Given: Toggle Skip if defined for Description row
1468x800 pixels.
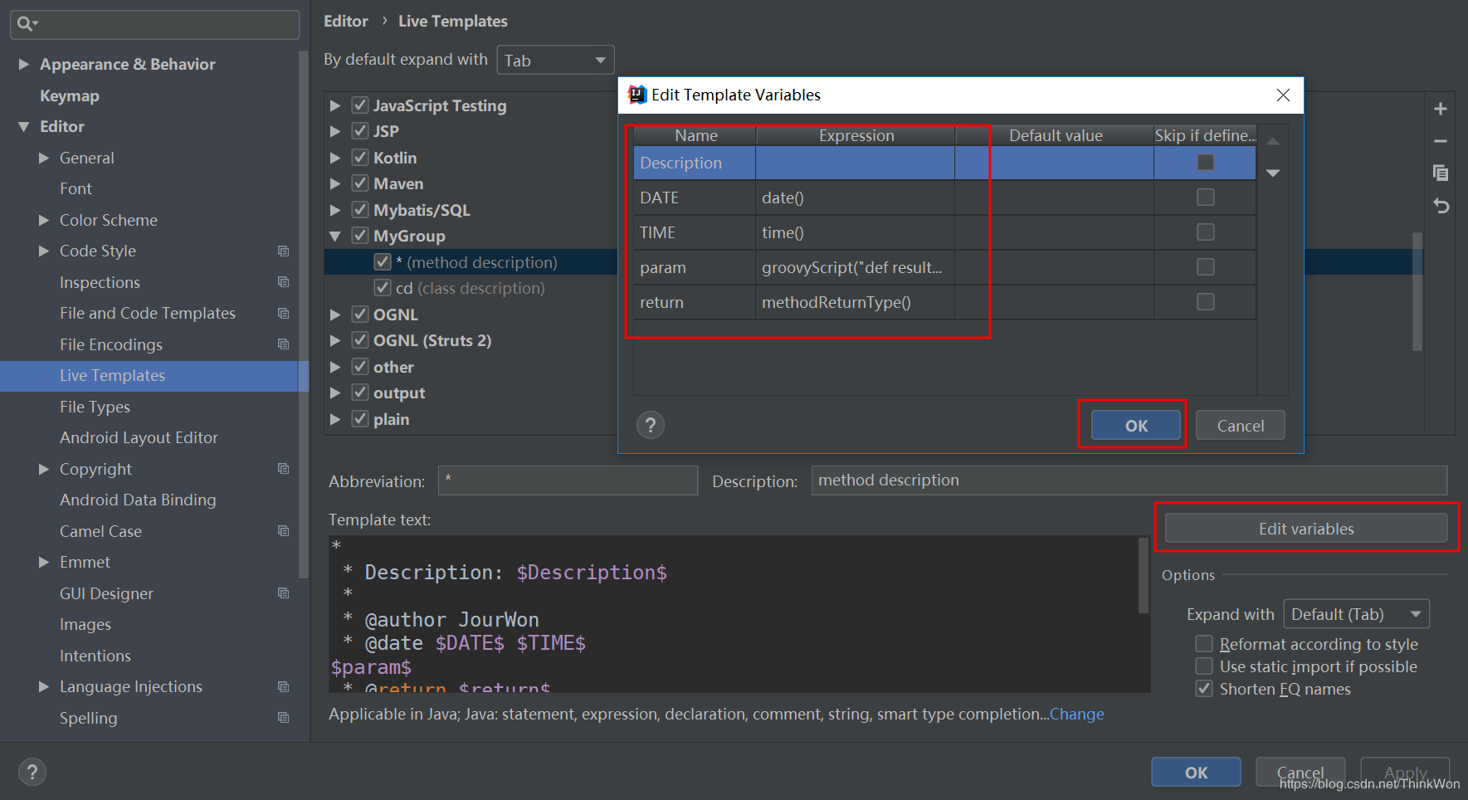Looking at the screenshot, I should pos(1206,163).
